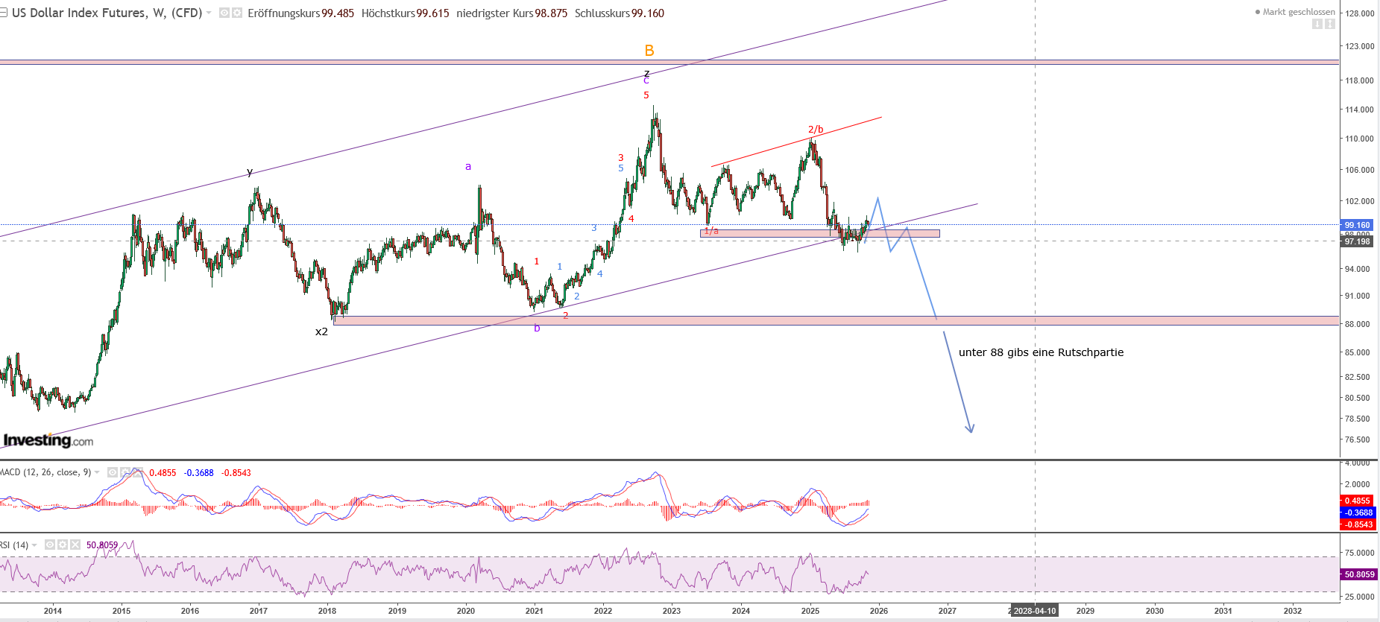
Task: Open the MACD (12, 26, close, 9) dropdown arrow
Action: coord(97,472)
